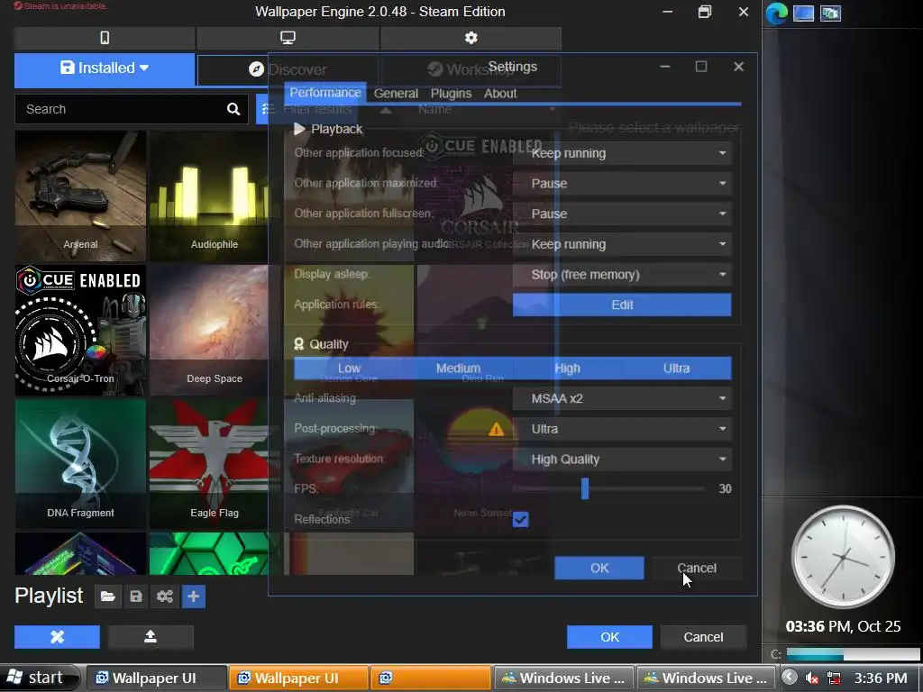
Task: Open Other application focused dropdown
Action: click(x=622, y=153)
